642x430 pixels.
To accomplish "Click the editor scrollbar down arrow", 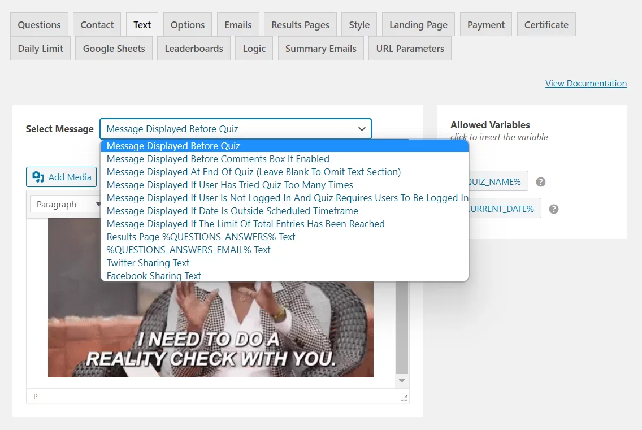I will [402, 381].
